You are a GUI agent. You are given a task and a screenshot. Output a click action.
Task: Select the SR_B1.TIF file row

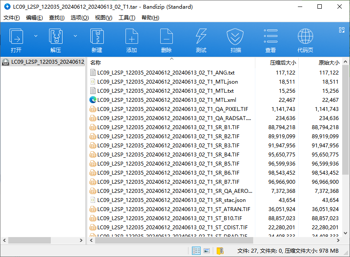coord(215,127)
